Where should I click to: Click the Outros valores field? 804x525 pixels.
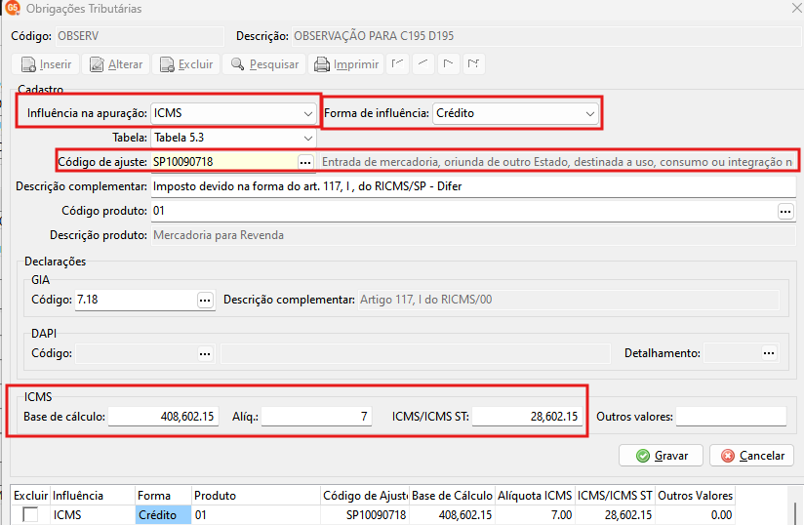731,417
